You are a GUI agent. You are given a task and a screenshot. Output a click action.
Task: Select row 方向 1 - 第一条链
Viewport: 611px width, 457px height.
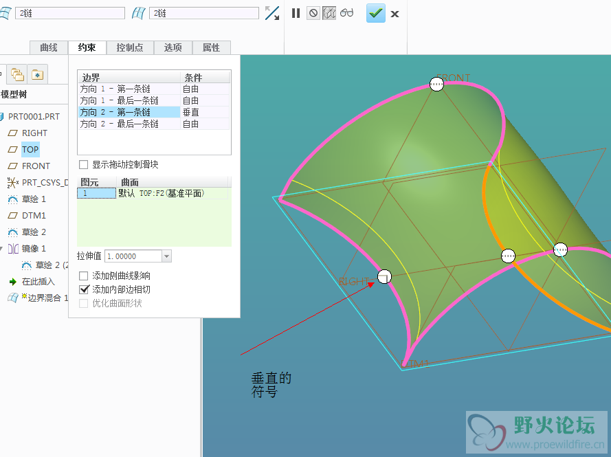(155, 89)
